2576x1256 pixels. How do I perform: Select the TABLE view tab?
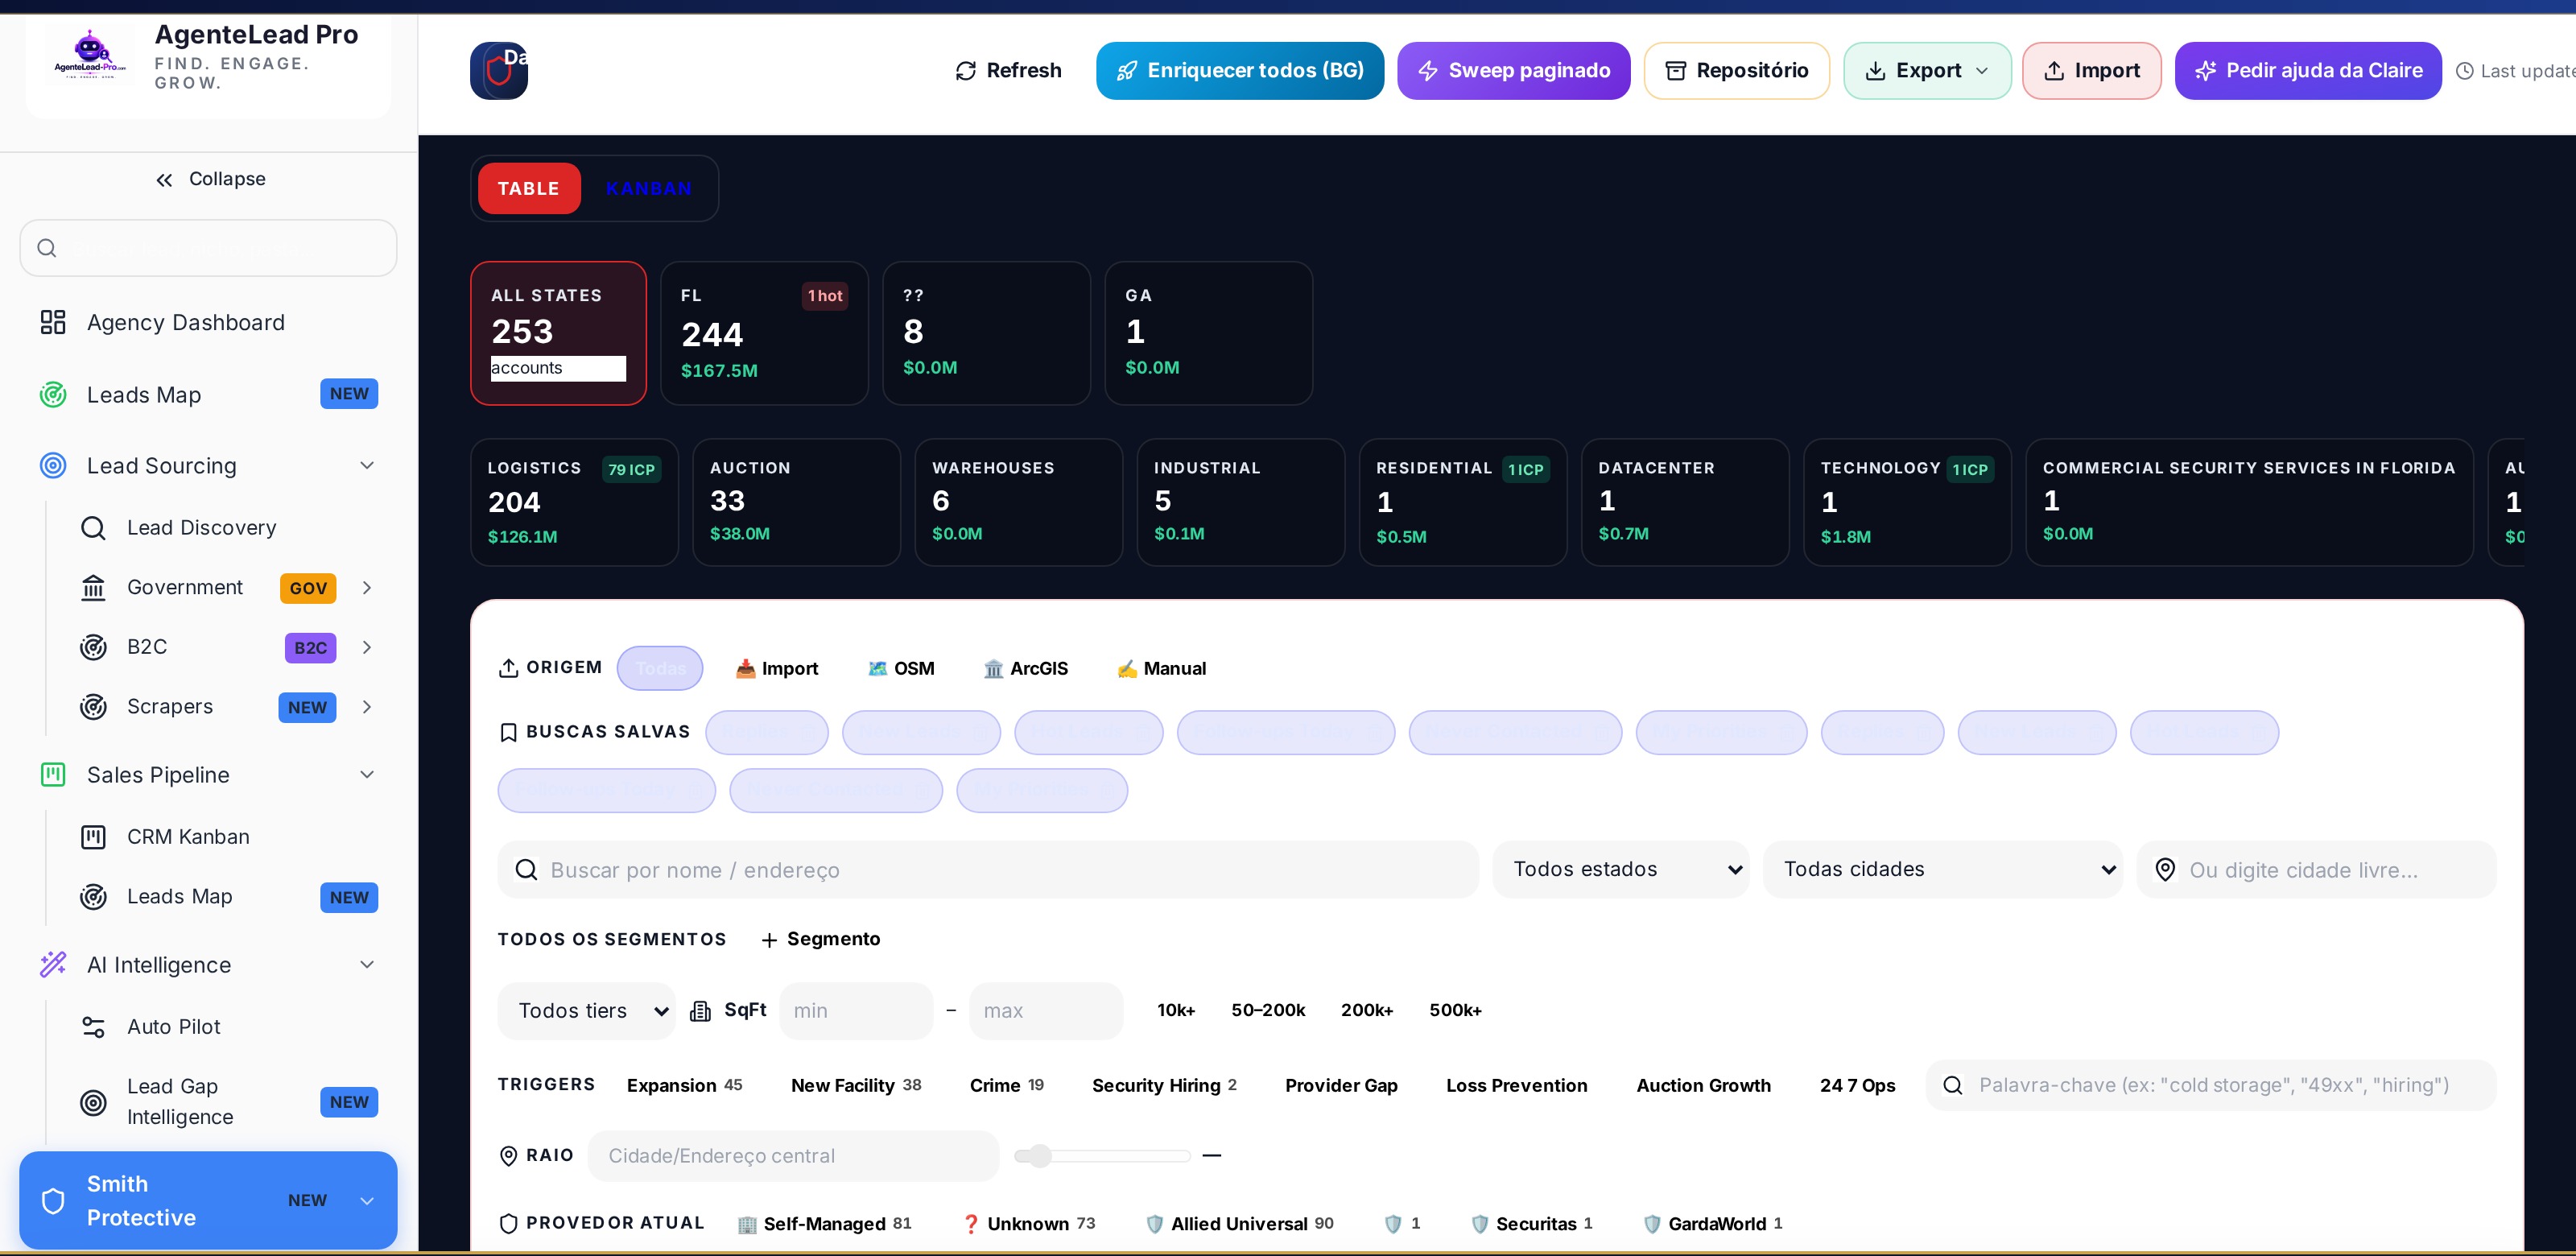[x=529, y=189]
